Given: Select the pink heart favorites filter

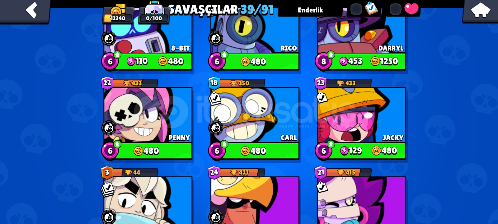Looking at the screenshot, I should pos(411,9).
